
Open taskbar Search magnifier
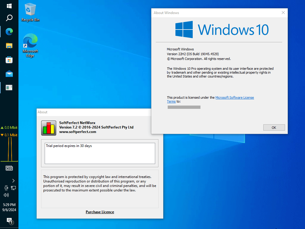[9, 18]
